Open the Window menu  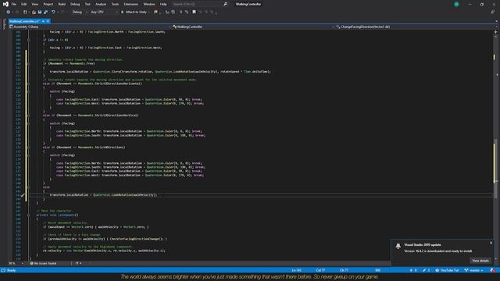149,4
